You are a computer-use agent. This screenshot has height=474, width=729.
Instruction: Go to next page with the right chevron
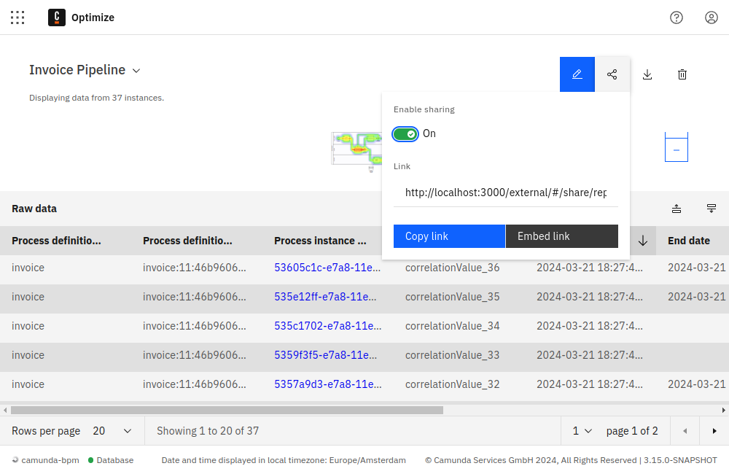coord(714,431)
